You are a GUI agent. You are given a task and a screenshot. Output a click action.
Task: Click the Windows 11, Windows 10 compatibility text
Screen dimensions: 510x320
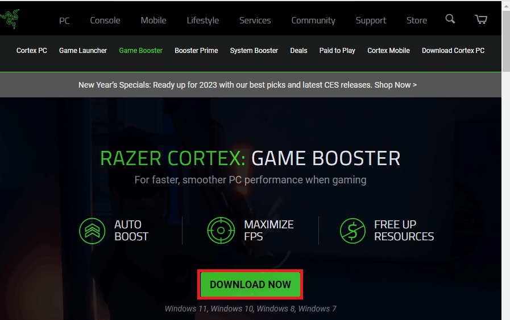[250, 309]
